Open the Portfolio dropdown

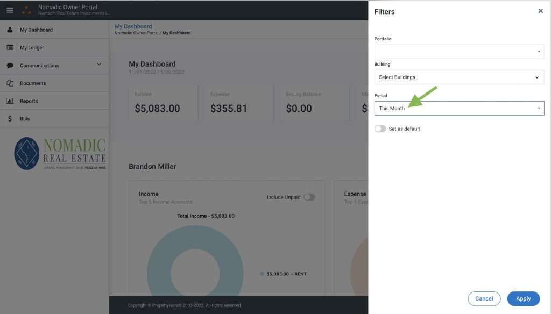(459, 52)
